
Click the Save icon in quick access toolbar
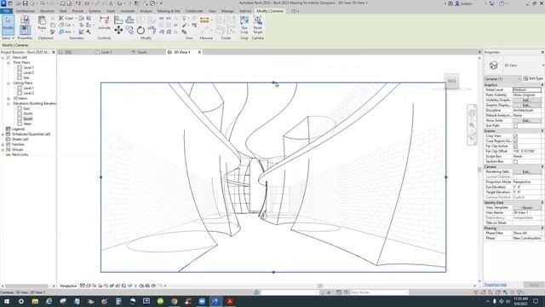[x=26, y=3]
